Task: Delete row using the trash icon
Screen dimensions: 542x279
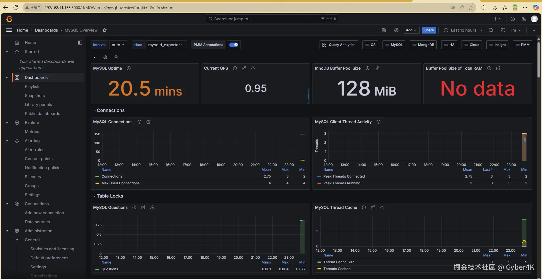Action: click(x=116, y=57)
